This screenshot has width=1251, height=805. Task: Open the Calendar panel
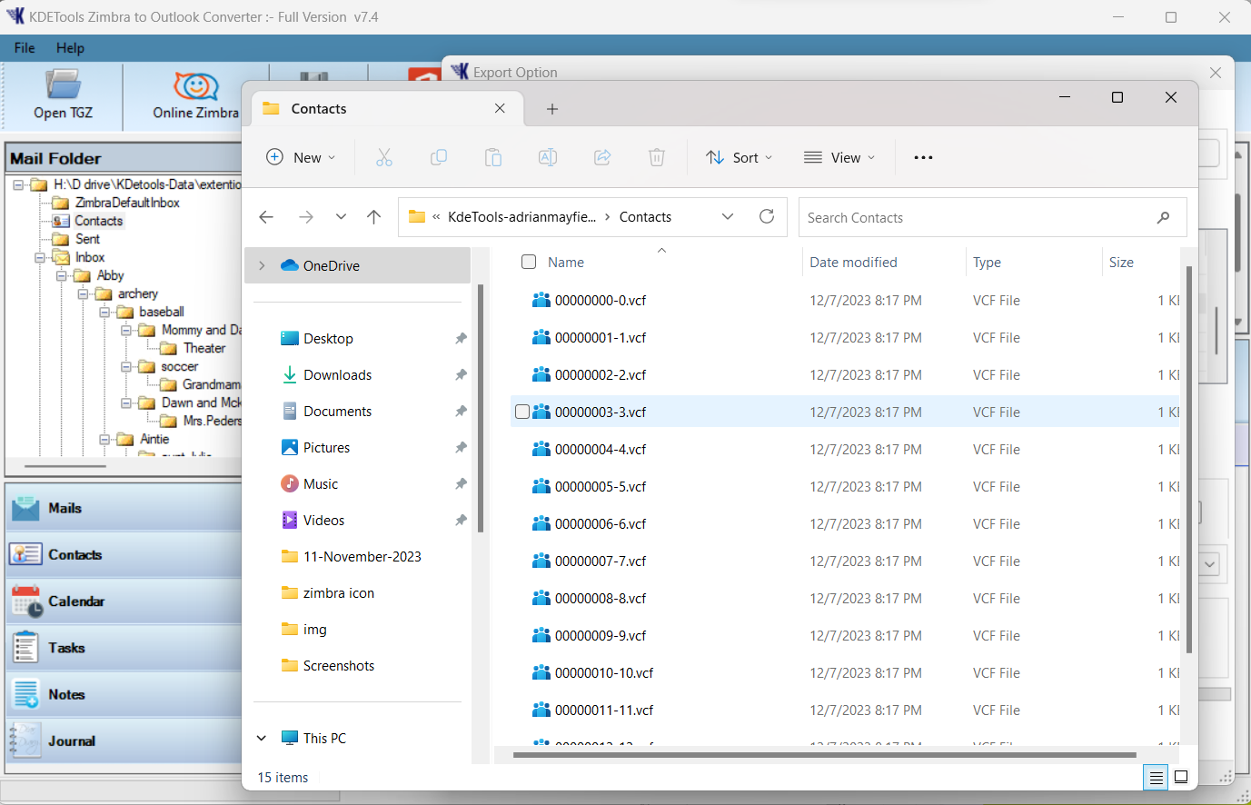(124, 601)
